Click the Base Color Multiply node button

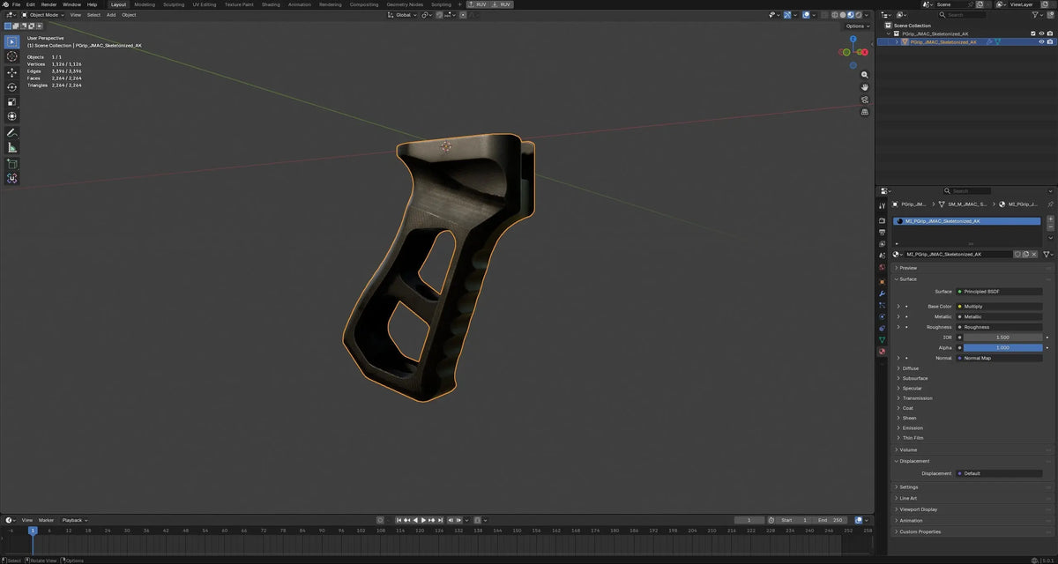[999, 307]
